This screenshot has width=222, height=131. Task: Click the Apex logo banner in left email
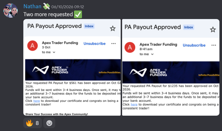click(73, 70)
